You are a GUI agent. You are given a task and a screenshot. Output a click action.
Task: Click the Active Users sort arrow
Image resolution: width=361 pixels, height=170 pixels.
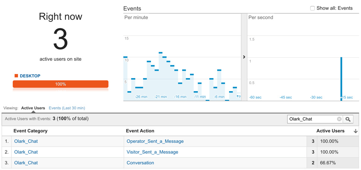point(355,131)
